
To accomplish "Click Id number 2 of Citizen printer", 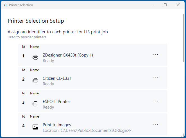I will tap(24, 79).
